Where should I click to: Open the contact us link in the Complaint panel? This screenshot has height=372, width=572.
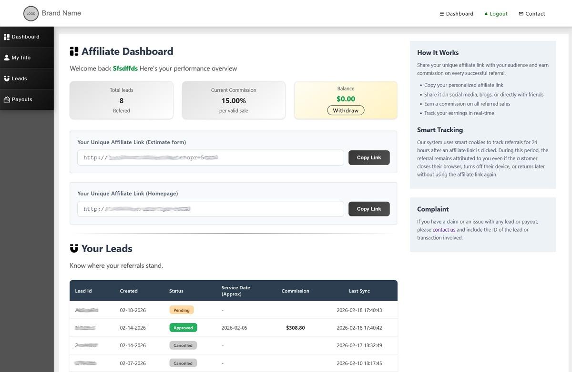pos(443,229)
